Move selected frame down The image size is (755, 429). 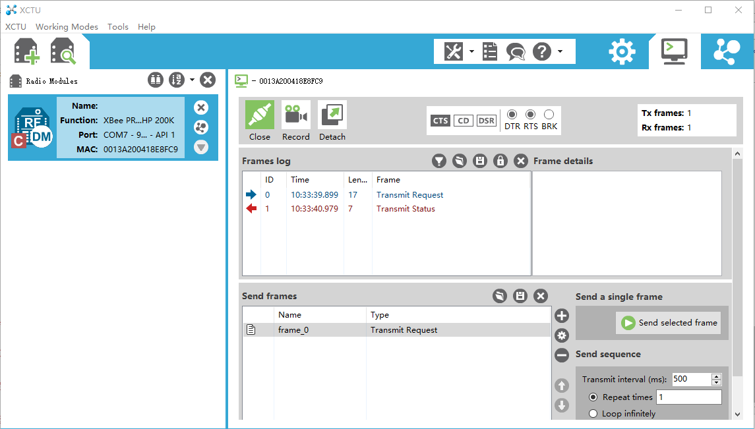tap(561, 405)
